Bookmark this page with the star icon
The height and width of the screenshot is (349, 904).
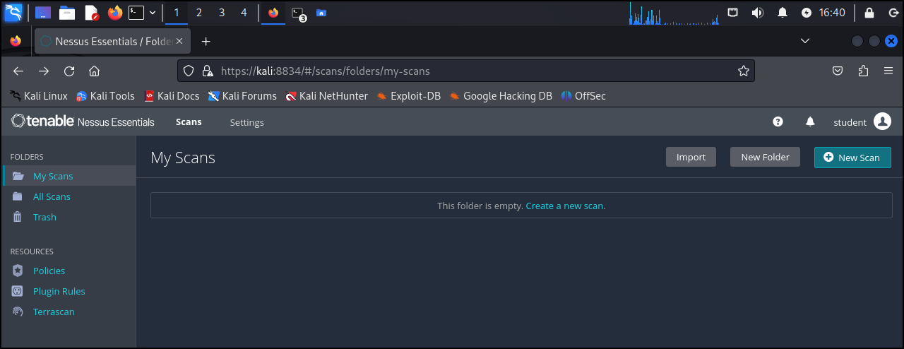click(743, 71)
